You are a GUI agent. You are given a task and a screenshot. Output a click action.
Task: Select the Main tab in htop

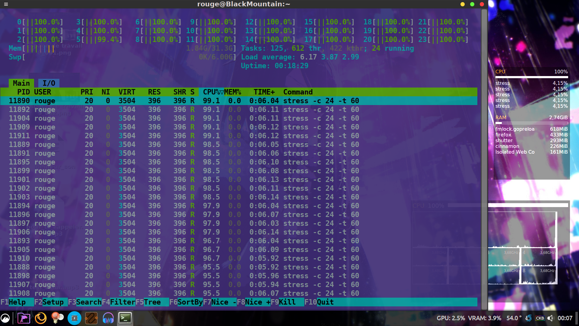tap(21, 83)
